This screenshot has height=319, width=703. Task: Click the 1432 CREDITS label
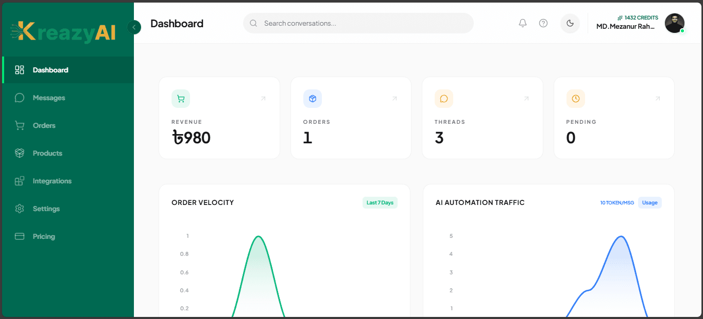pos(638,17)
